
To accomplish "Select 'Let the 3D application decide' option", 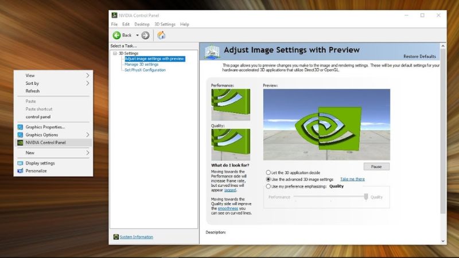I will pyautogui.click(x=269, y=172).
